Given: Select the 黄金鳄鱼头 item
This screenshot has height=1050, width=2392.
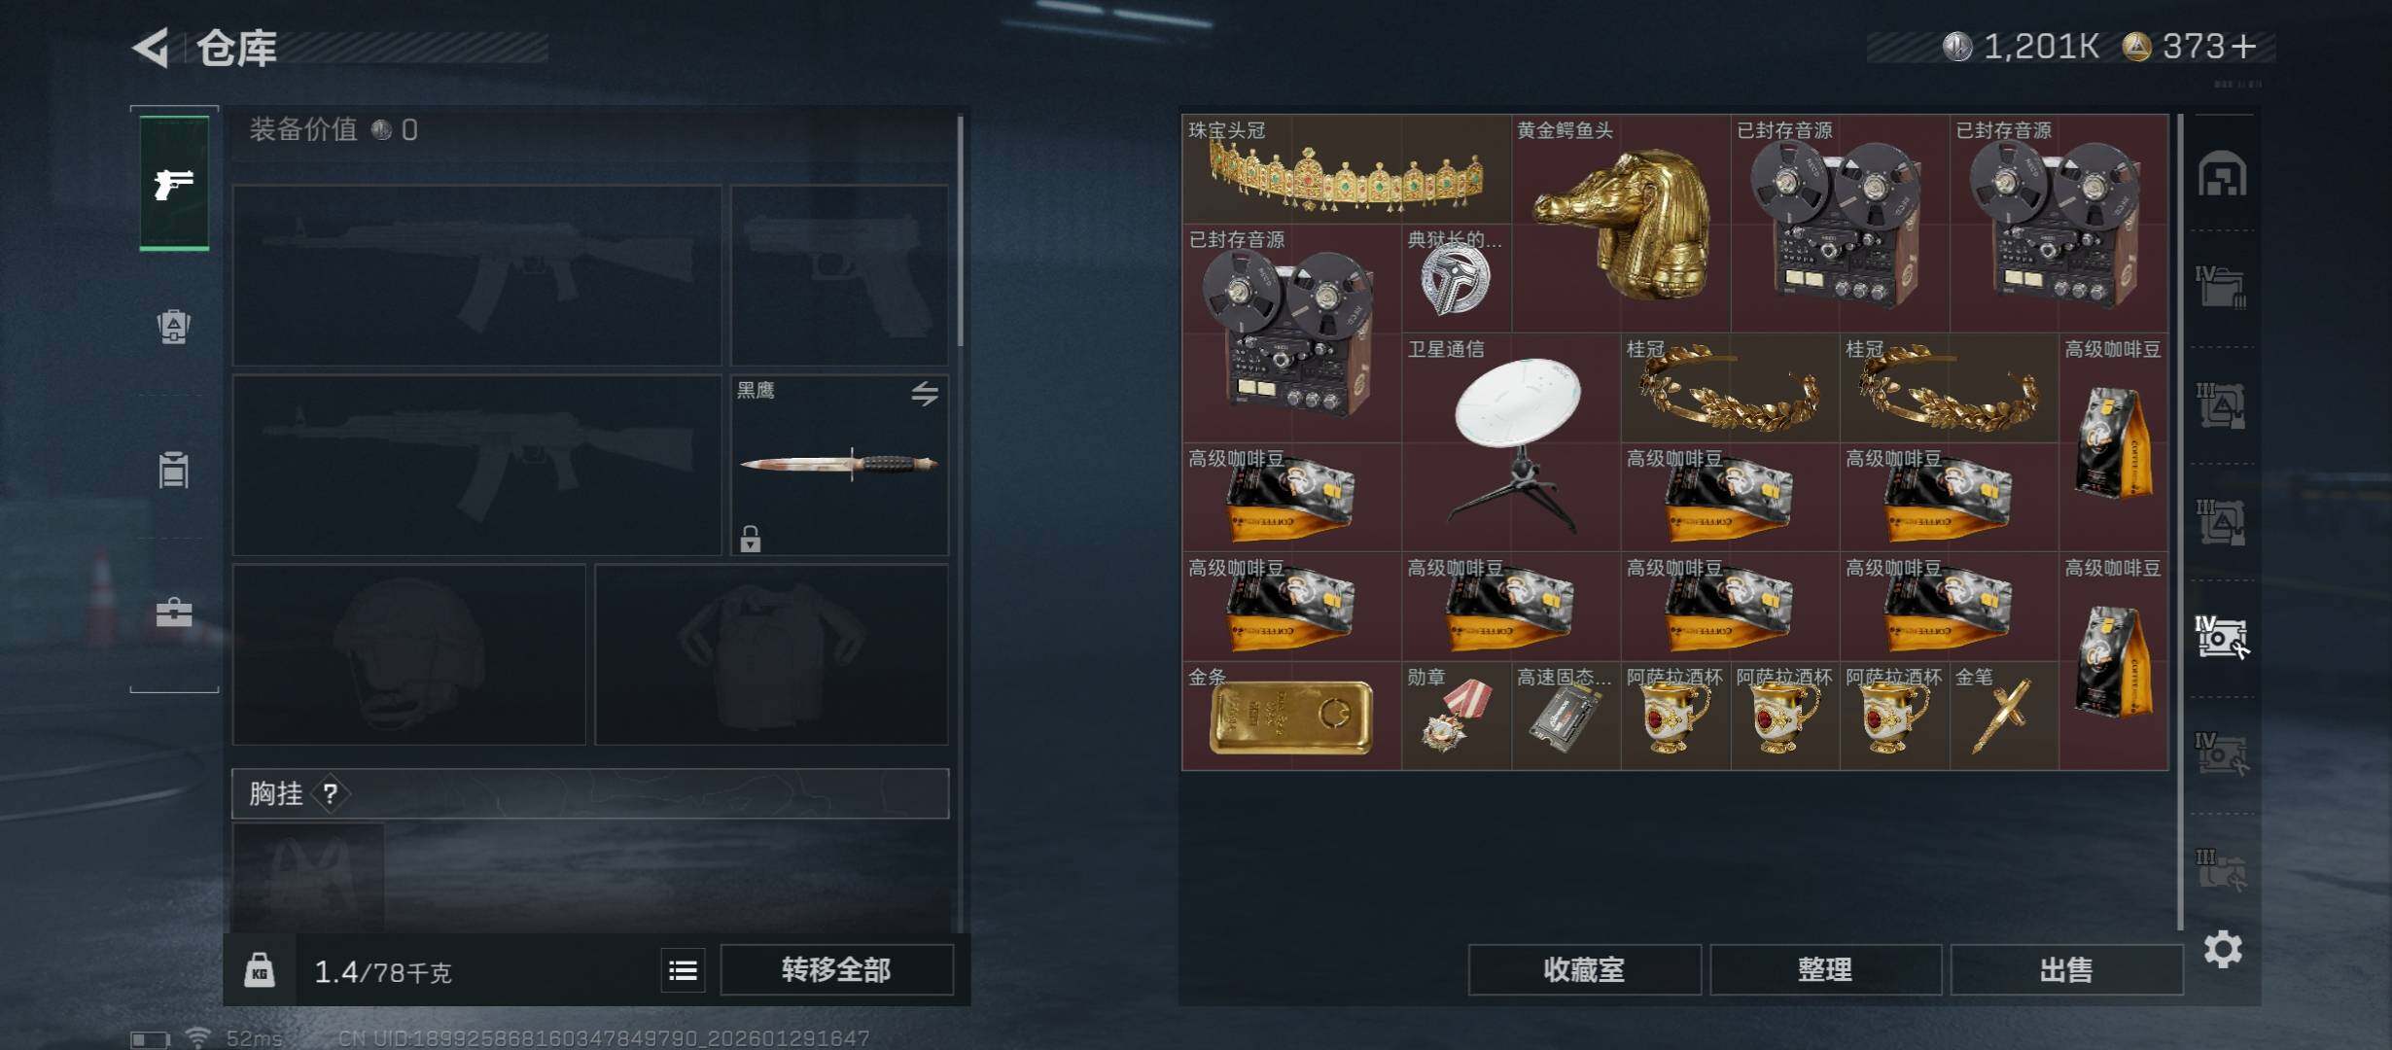Looking at the screenshot, I should tap(1622, 223).
